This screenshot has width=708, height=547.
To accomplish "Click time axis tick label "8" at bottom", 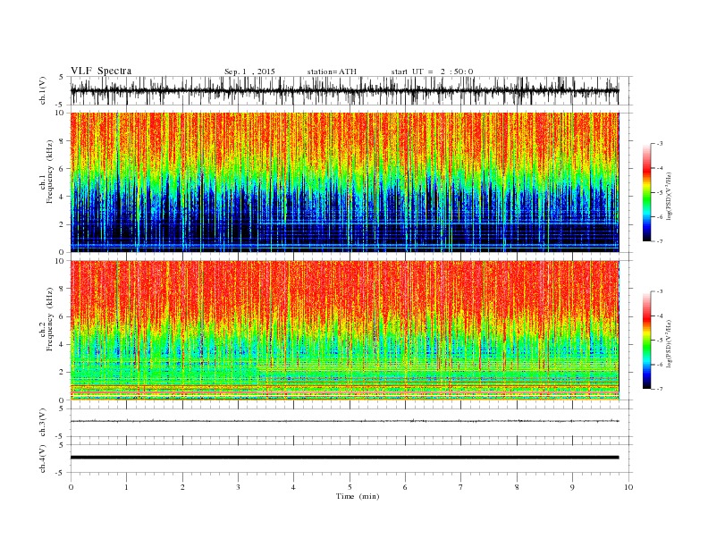I will point(517,487).
